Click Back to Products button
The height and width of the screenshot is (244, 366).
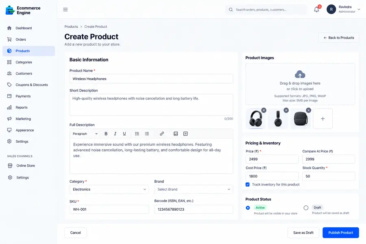click(339, 37)
